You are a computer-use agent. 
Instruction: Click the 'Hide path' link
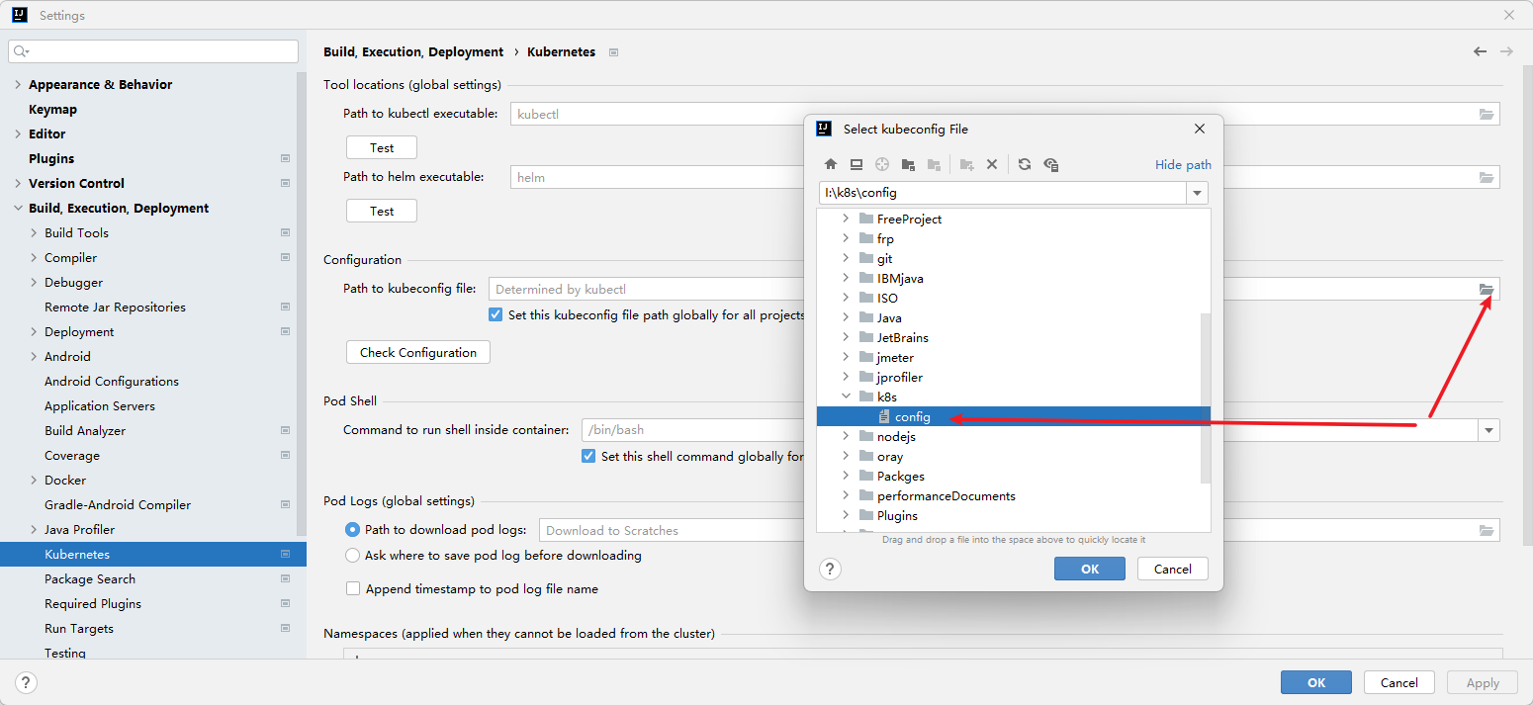[x=1182, y=165]
